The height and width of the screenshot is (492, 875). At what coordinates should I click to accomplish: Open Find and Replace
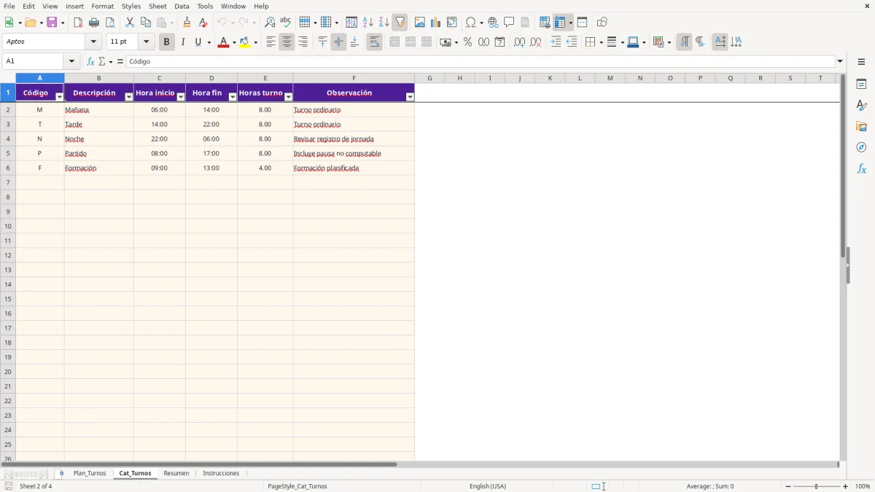(x=270, y=23)
